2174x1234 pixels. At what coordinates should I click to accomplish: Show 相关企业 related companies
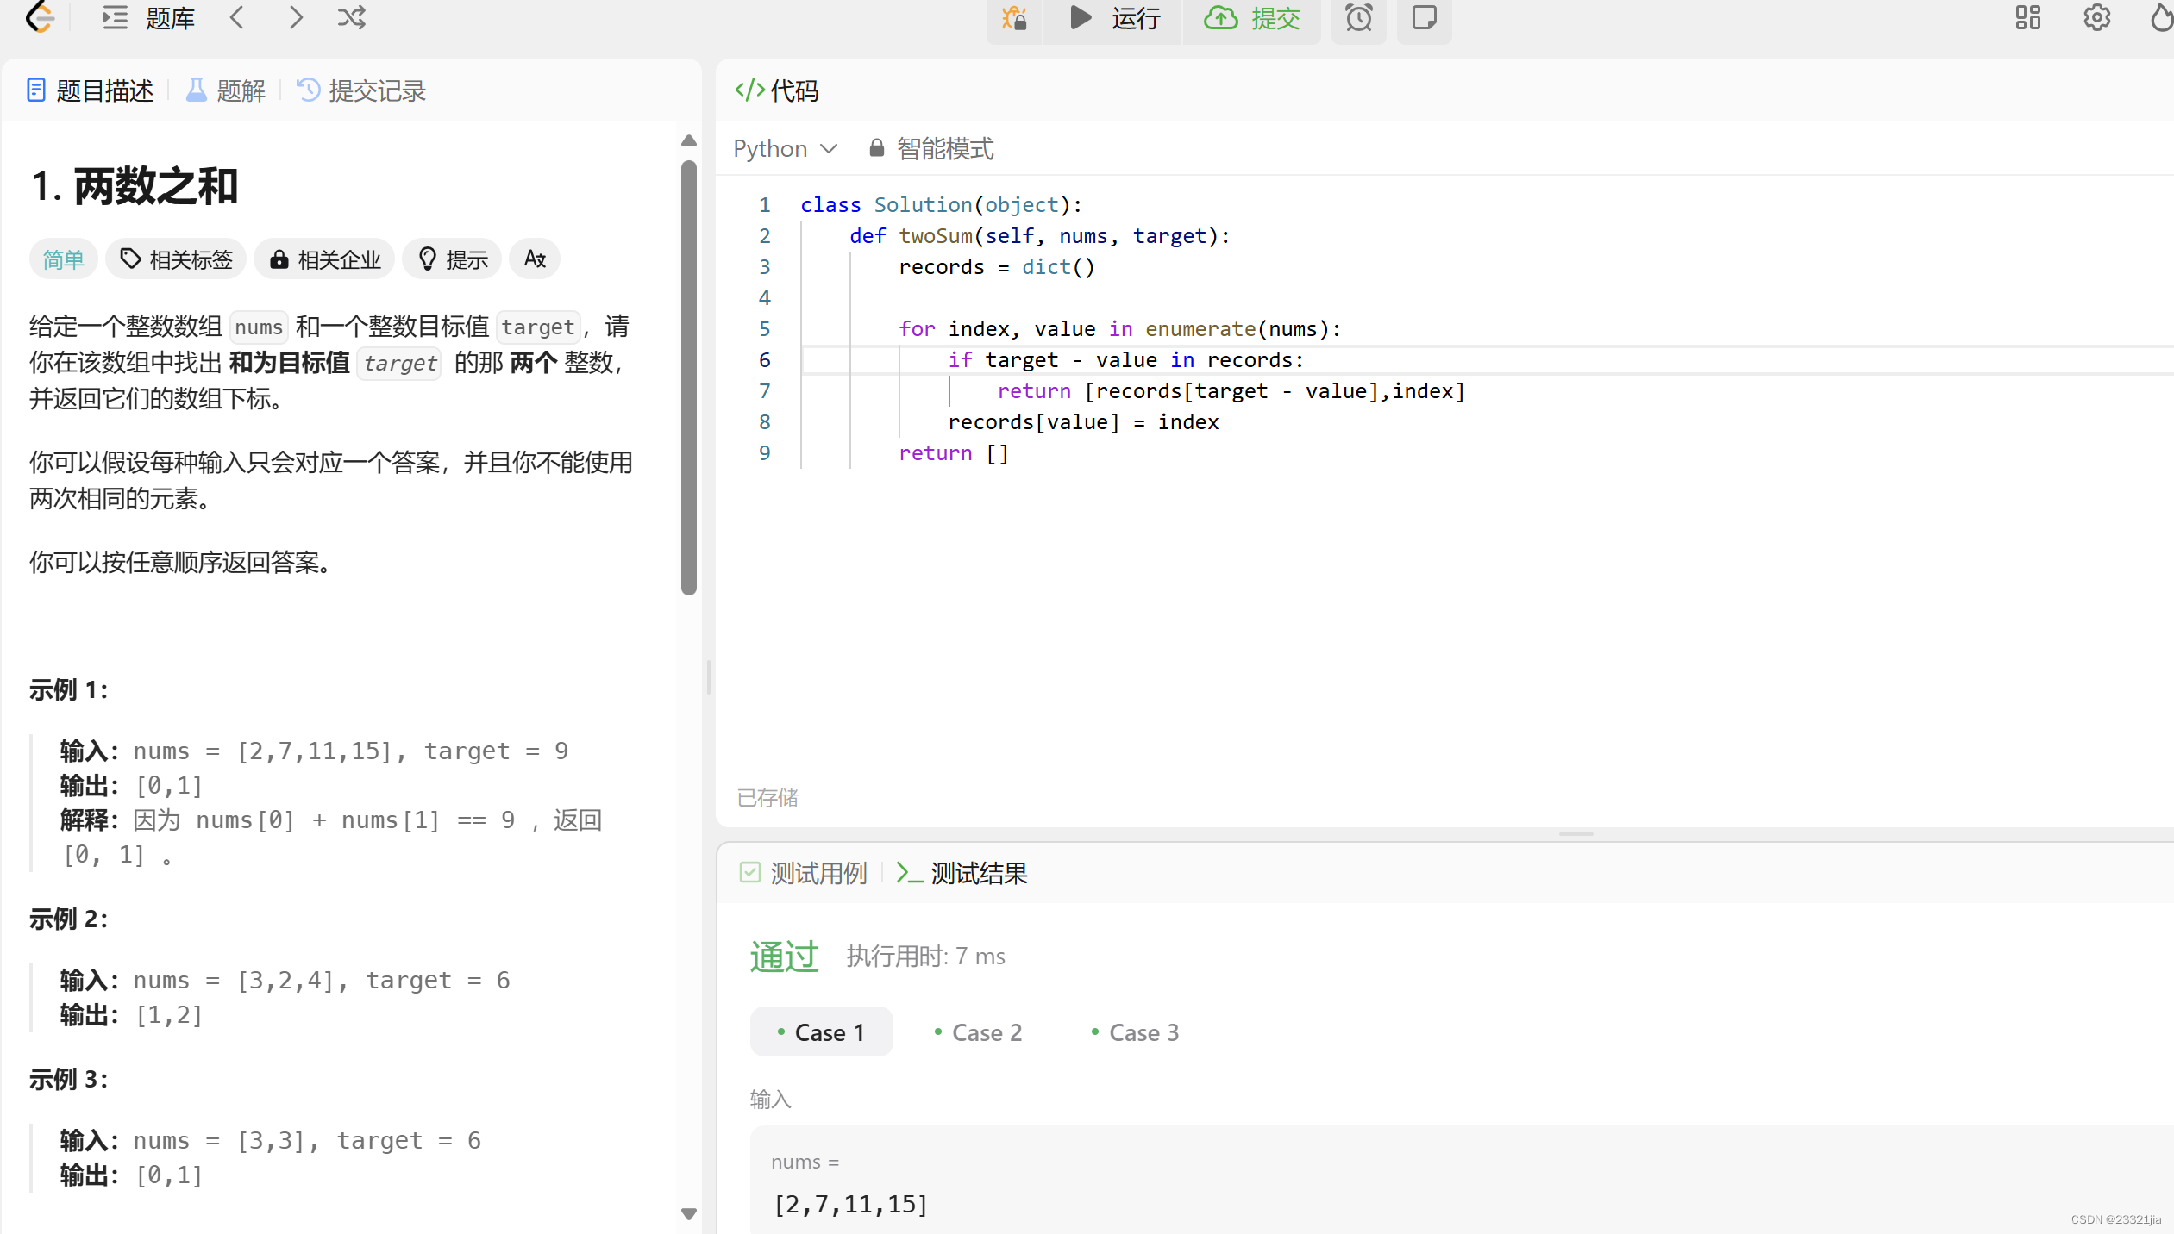324,259
